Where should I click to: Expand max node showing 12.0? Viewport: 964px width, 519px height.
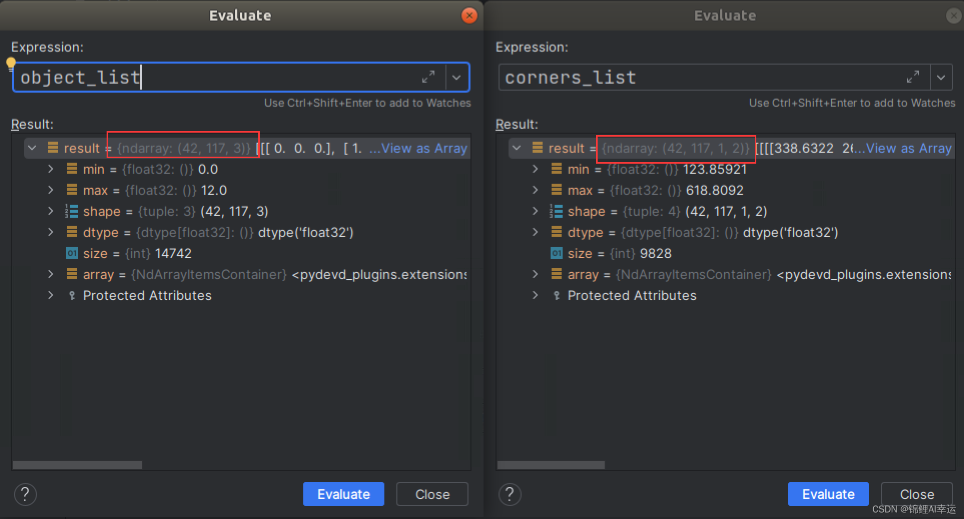click(51, 190)
